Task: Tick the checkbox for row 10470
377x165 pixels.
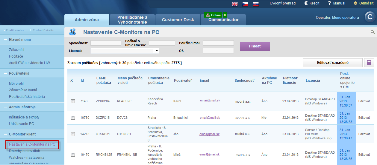Action: (x=73, y=155)
